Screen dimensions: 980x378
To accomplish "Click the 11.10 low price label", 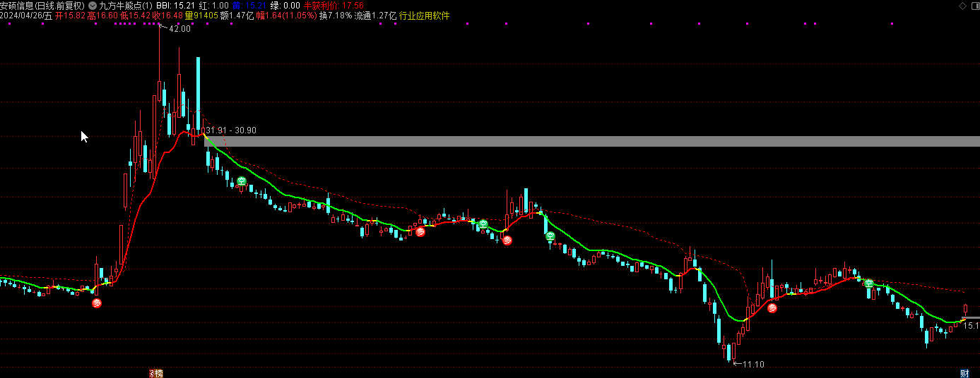I will 753,364.
